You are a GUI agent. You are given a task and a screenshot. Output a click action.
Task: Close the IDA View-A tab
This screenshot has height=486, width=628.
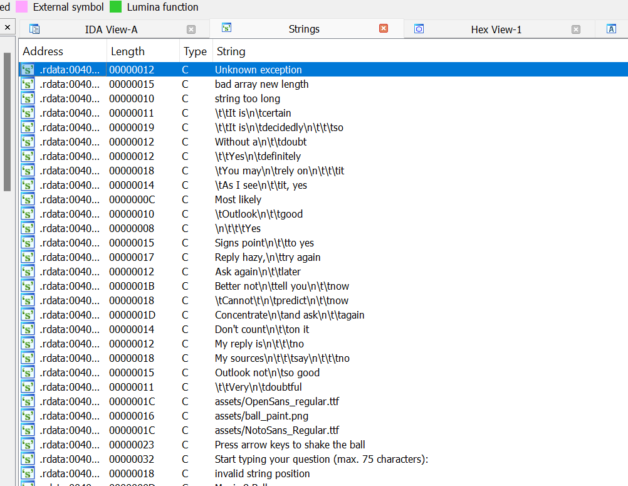[191, 29]
